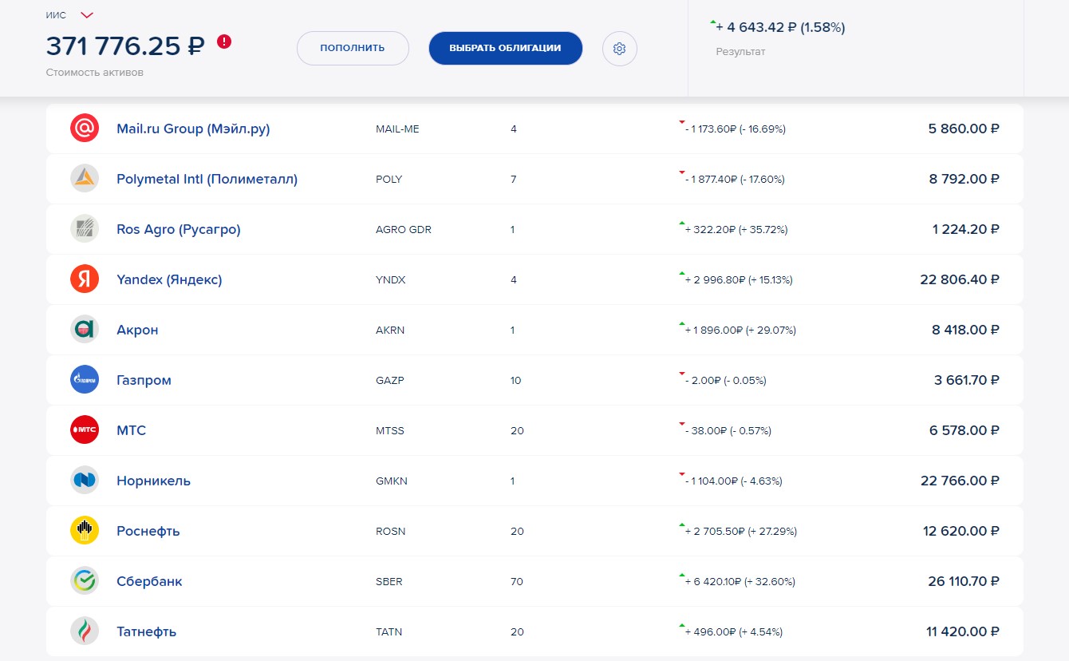Expand the ИИС account dropdown
Image resolution: width=1069 pixels, height=661 pixels.
tap(87, 15)
